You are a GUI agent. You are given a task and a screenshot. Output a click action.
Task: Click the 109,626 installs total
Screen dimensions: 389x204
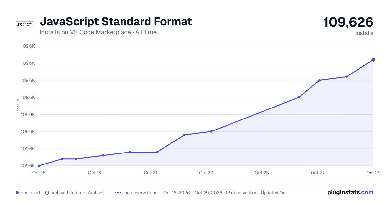348,22
